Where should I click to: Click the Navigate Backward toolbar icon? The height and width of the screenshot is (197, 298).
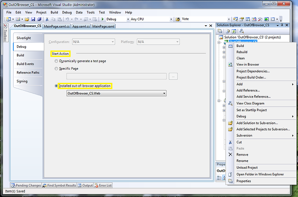pyautogui.click(x=86, y=19)
